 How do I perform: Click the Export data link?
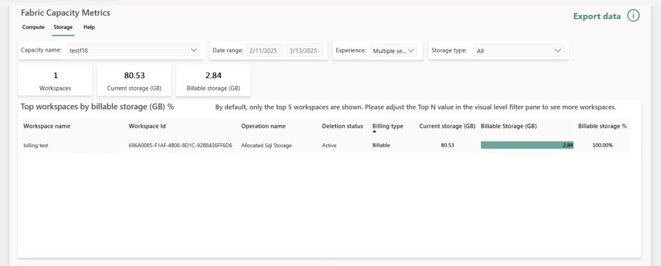click(x=597, y=16)
